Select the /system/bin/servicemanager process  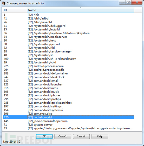pos(68,51)
